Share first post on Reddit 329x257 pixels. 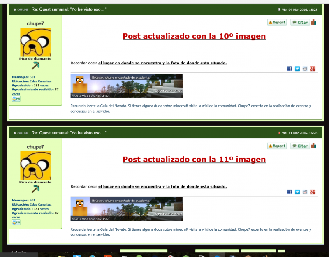pos(305,69)
